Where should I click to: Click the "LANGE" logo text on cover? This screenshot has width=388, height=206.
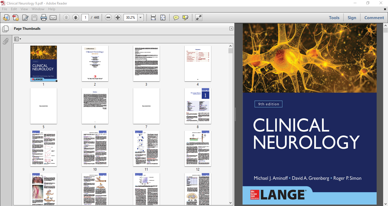click(283, 195)
